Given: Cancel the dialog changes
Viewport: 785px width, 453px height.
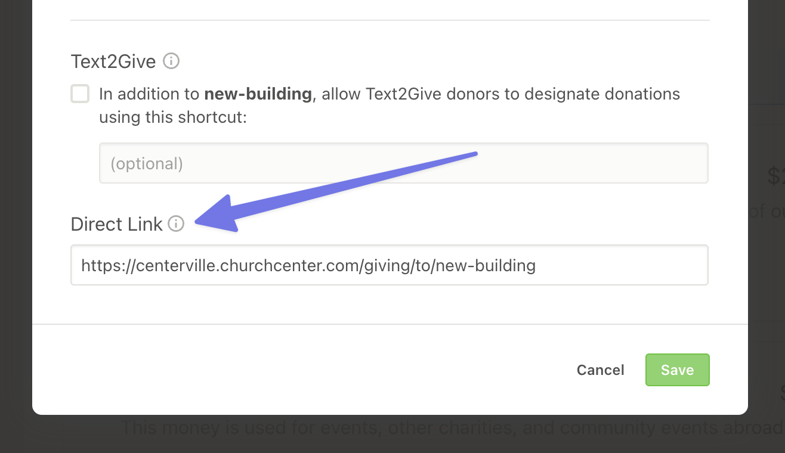Looking at the screenshot, I should [x=600, y=370].
